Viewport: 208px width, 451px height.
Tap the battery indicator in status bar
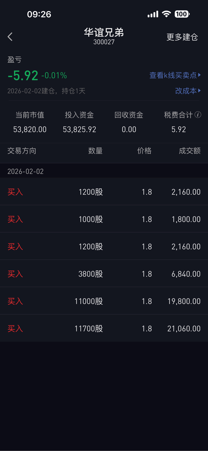click(x=182, y=14)
